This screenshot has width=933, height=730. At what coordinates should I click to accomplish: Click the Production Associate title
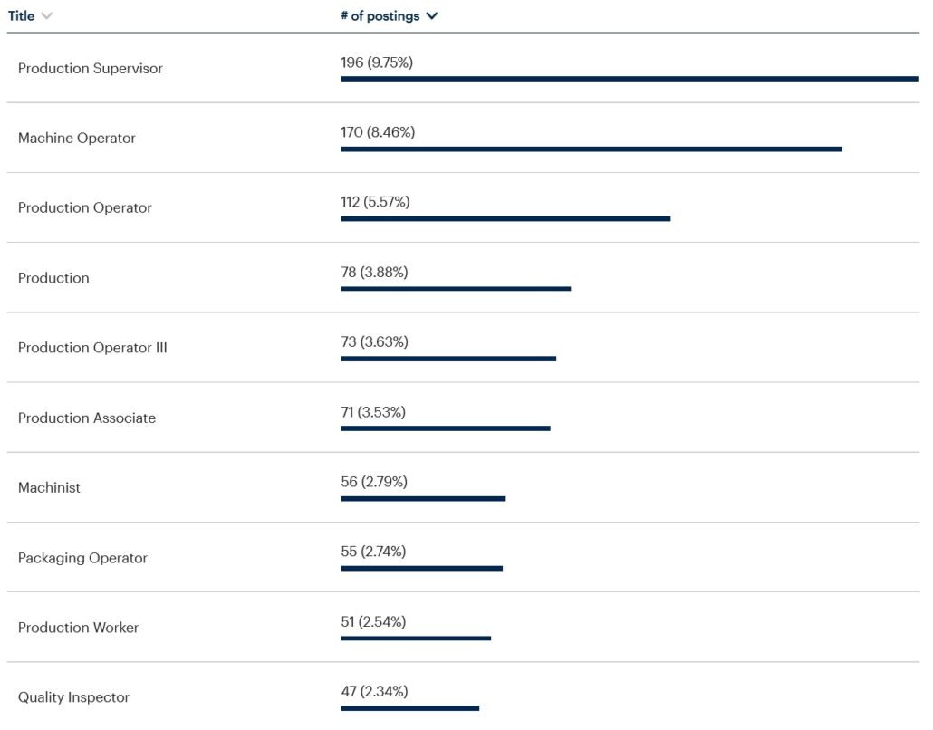pyautogui.click(x=87, y=418)
